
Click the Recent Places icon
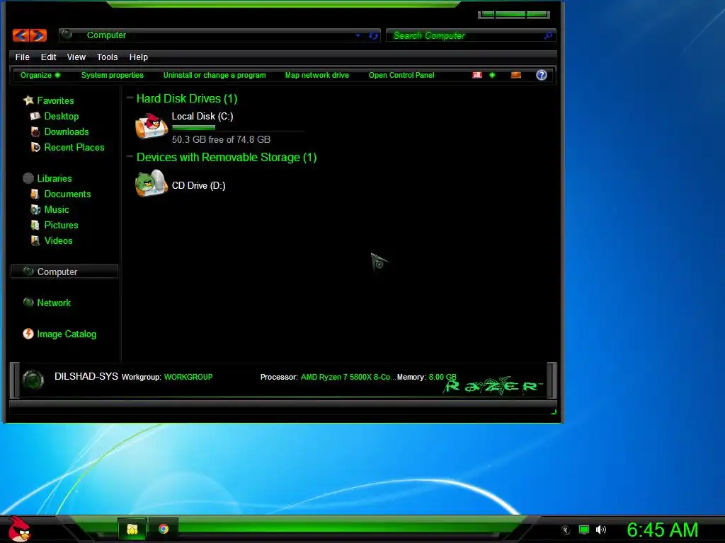[35, 147]
